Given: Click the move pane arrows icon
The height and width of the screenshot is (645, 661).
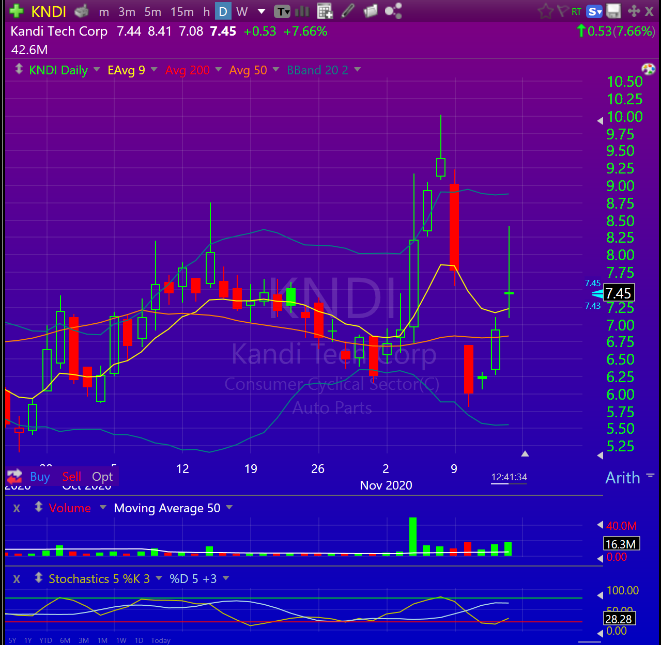Looking at the screenshot, I should [634, 11].
